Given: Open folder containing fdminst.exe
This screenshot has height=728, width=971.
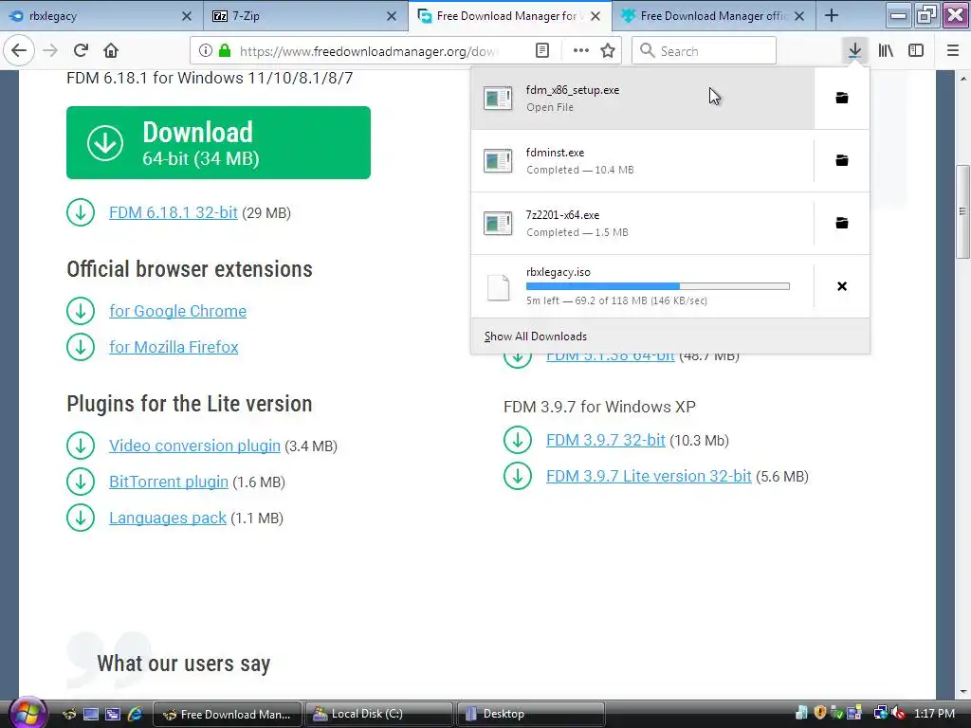Looking at the screenshot, I should point(842,160).
